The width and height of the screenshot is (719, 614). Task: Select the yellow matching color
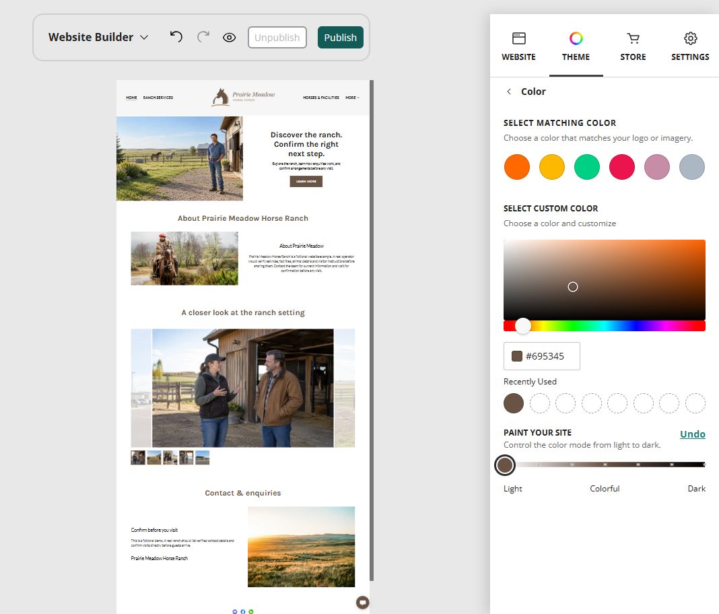(551, 167)
